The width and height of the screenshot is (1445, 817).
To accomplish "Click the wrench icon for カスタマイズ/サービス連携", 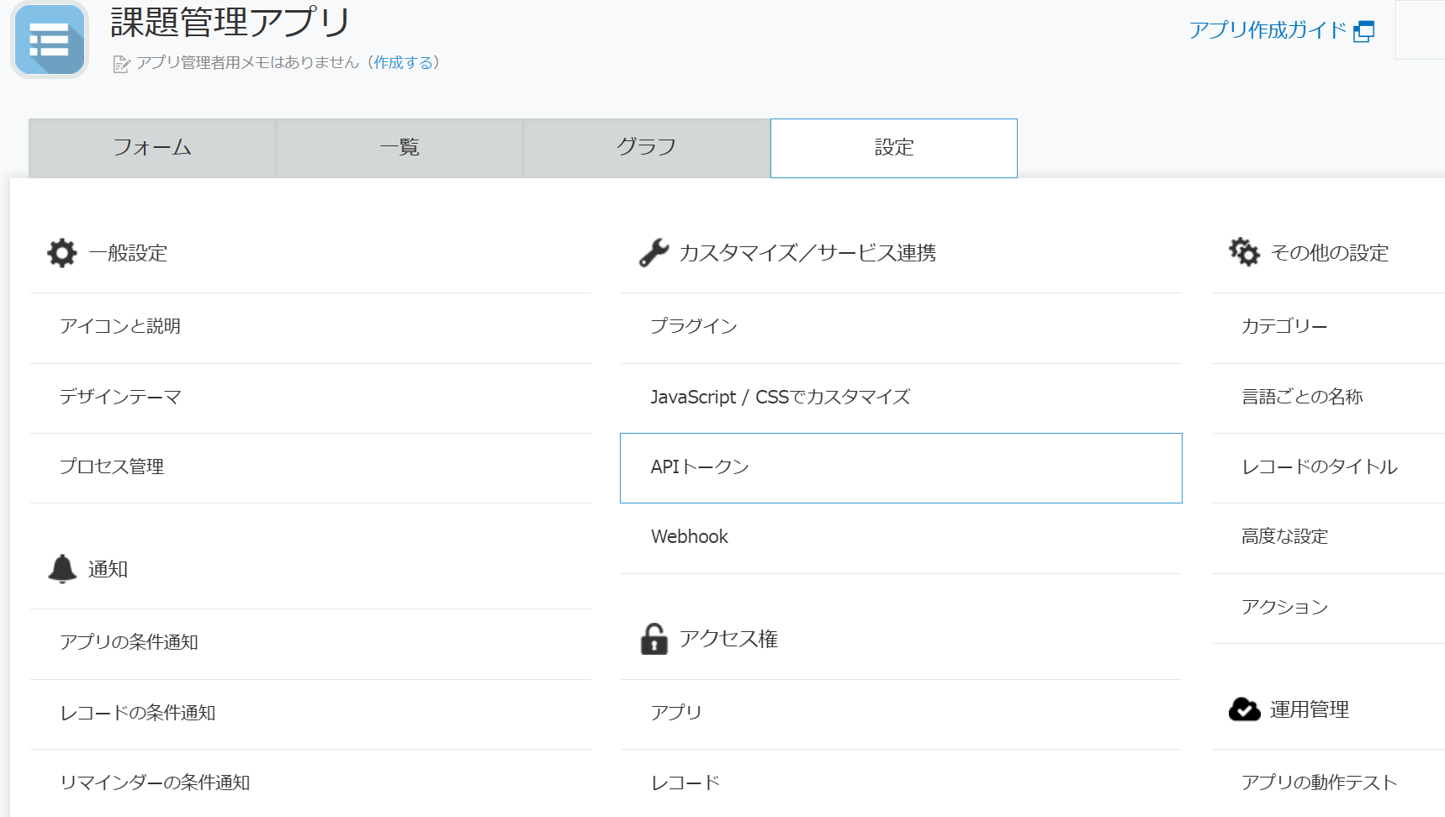I will [x=654, y=253].
